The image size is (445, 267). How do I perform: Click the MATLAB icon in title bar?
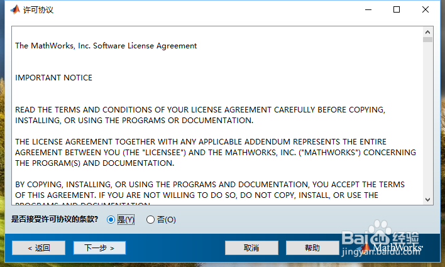click(15, 9)
